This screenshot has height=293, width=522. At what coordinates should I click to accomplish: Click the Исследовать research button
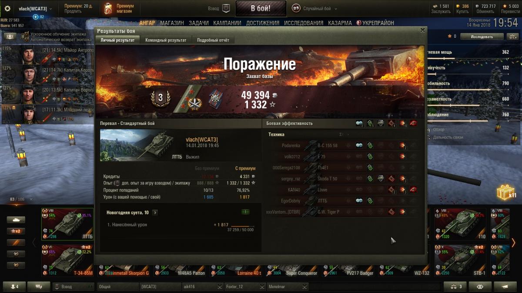482,36
